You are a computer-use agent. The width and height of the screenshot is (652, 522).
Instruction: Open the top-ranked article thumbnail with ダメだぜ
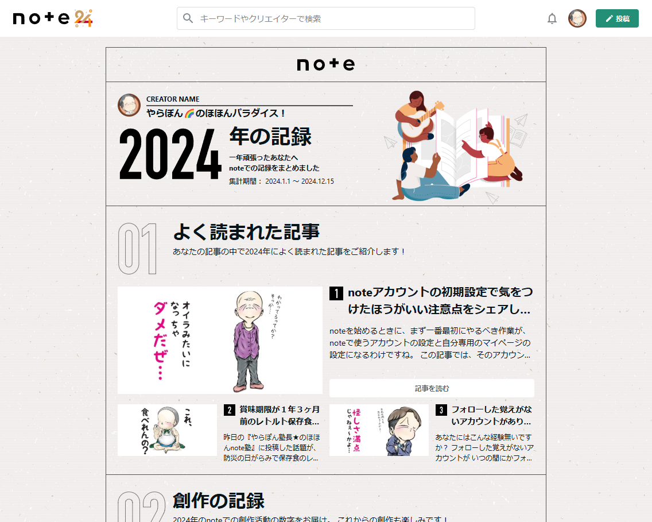(x=220, y=339)
